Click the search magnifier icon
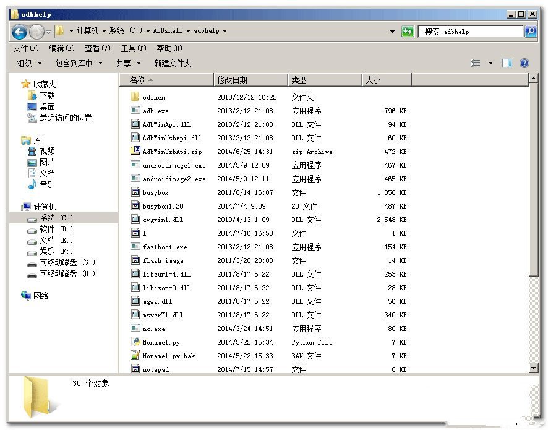 [x=531, y=31]
